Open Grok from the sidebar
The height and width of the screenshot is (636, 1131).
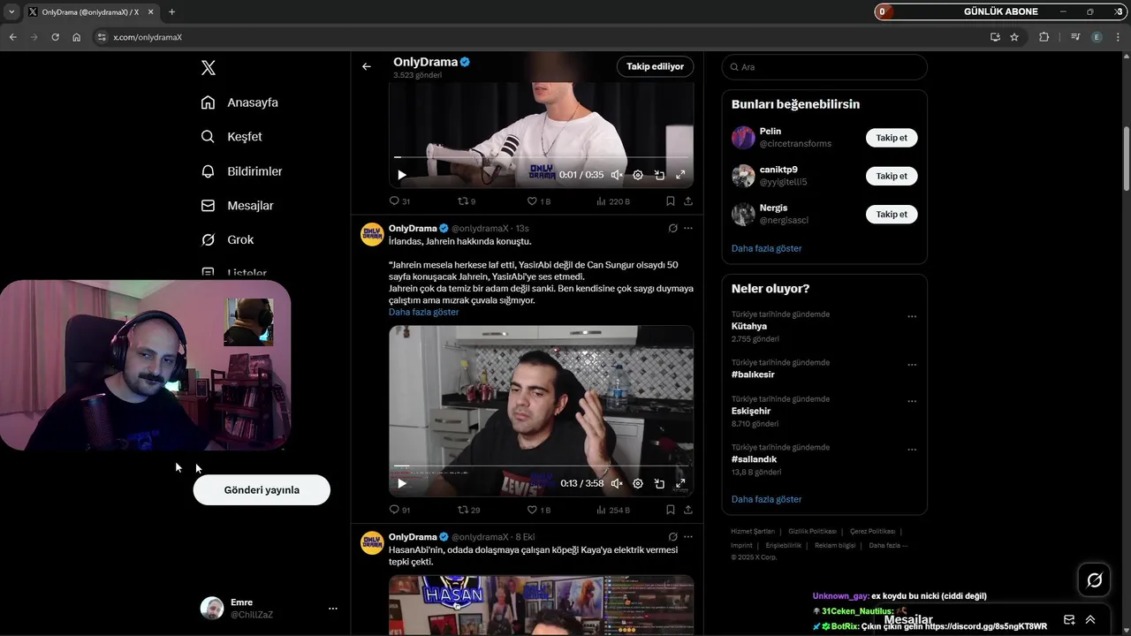tap(227, 239)
